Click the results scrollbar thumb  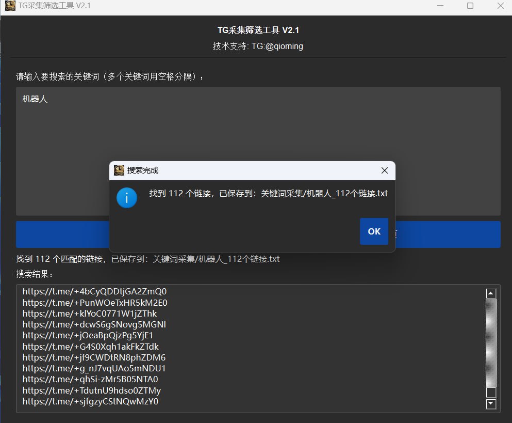point(491,393)
